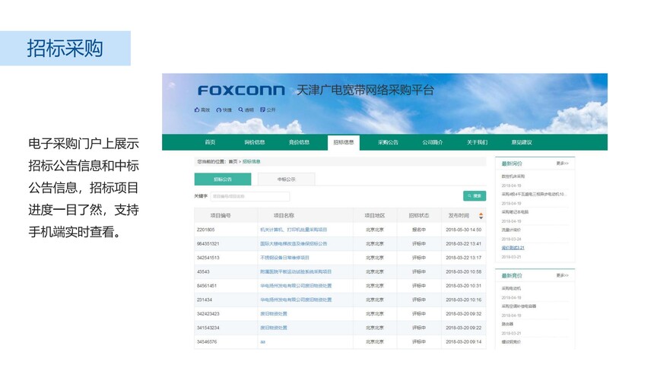Open 废旧物资处置 link in row 342423423
This screenshot has height=368, width=654.
(x=274, y=314)
